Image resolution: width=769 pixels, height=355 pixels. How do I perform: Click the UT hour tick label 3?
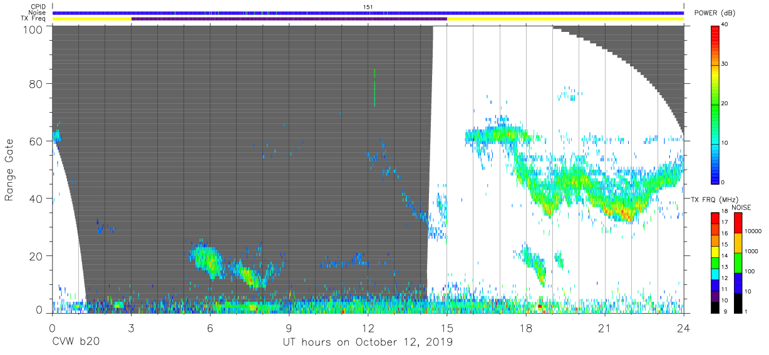tap(131, 327)
